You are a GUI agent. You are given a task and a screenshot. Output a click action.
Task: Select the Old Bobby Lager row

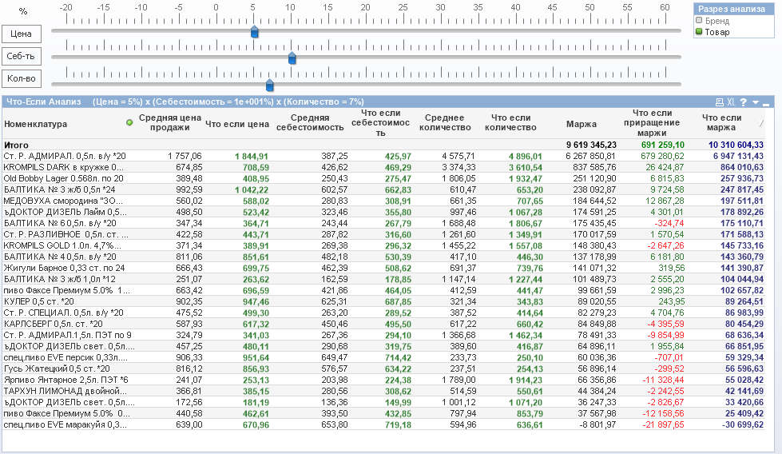coord(63,178)
